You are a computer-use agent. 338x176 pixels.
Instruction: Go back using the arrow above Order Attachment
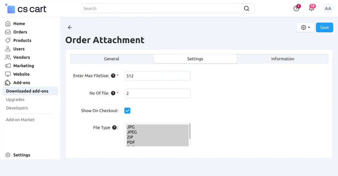(70, 27)
